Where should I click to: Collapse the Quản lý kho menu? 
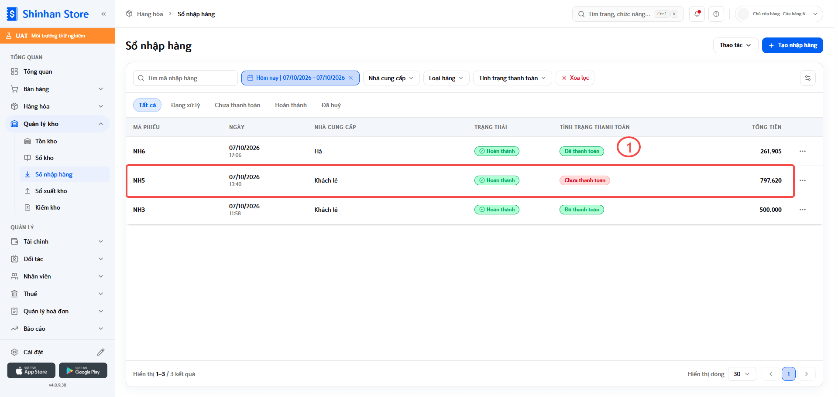57,124
